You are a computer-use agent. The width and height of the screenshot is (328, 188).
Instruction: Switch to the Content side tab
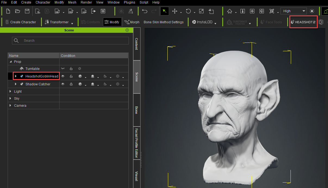(x=137, y=44)
